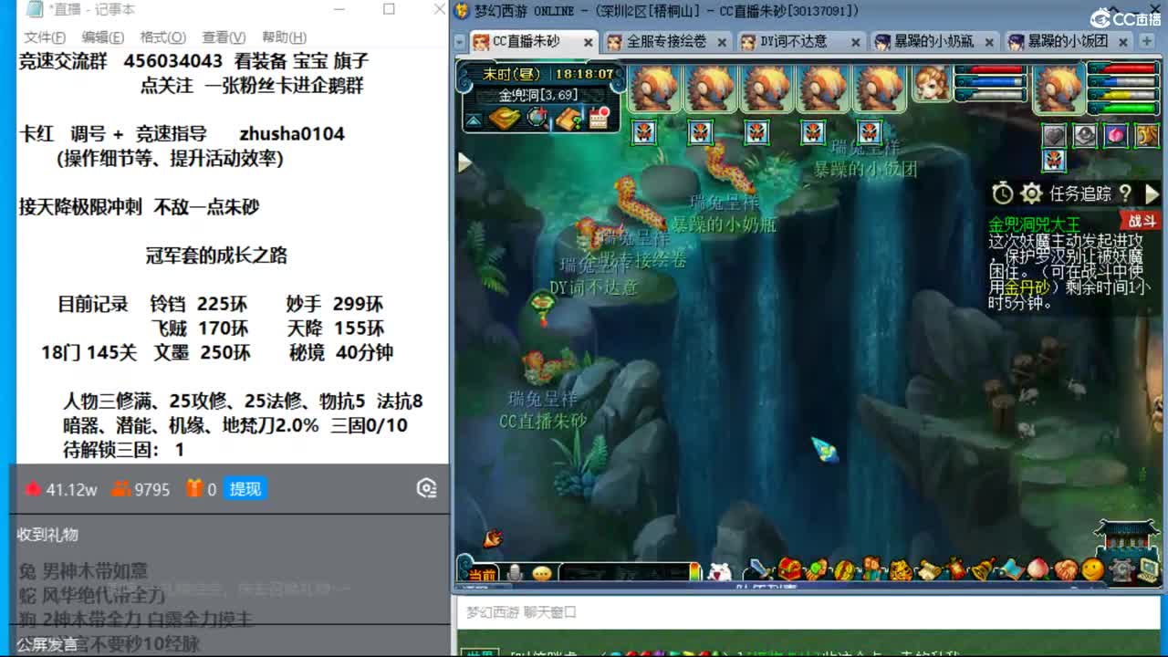
Task: Open the golden bell icon
Action: click(983, 569)
